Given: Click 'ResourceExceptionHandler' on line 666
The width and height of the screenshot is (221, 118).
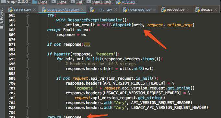Looking at the screenshot, I should click(x=95, y=20).
